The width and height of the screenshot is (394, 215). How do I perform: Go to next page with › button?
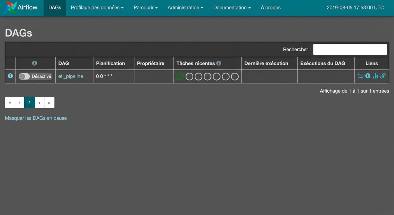(x=39, y=102)
